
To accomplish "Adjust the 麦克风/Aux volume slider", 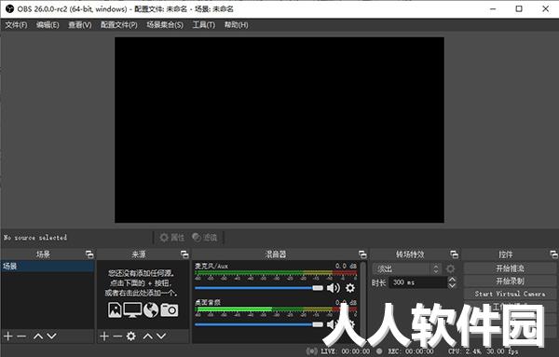I will point(259,288).
